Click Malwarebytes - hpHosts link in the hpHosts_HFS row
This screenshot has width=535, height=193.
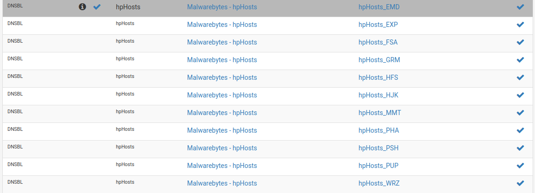click(x=222, y=78)
